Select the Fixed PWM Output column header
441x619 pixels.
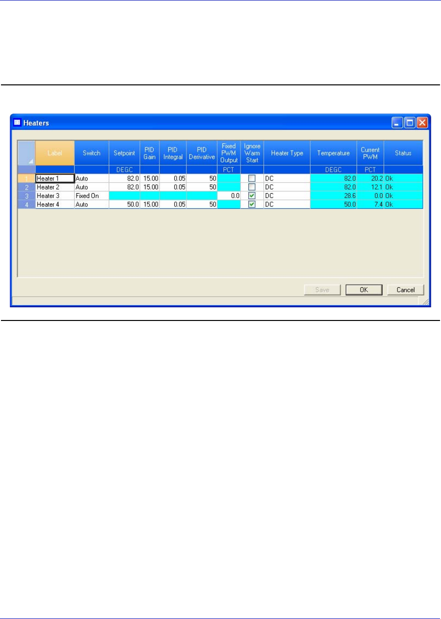[229, 153]
